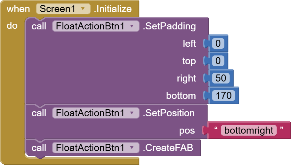Click the .Initialize event label
This screenshot has height=165, width=291.
113,9
